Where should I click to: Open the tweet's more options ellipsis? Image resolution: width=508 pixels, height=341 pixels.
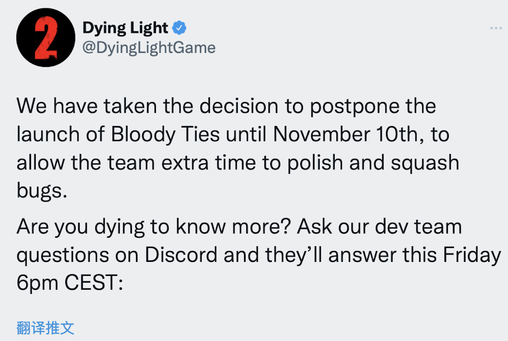tap(495, 28)
